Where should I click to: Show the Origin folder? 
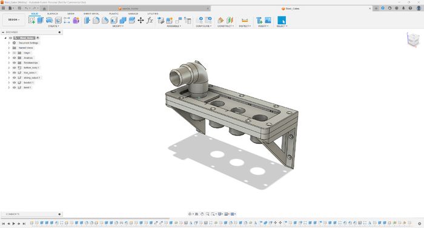tap(15, 53)
